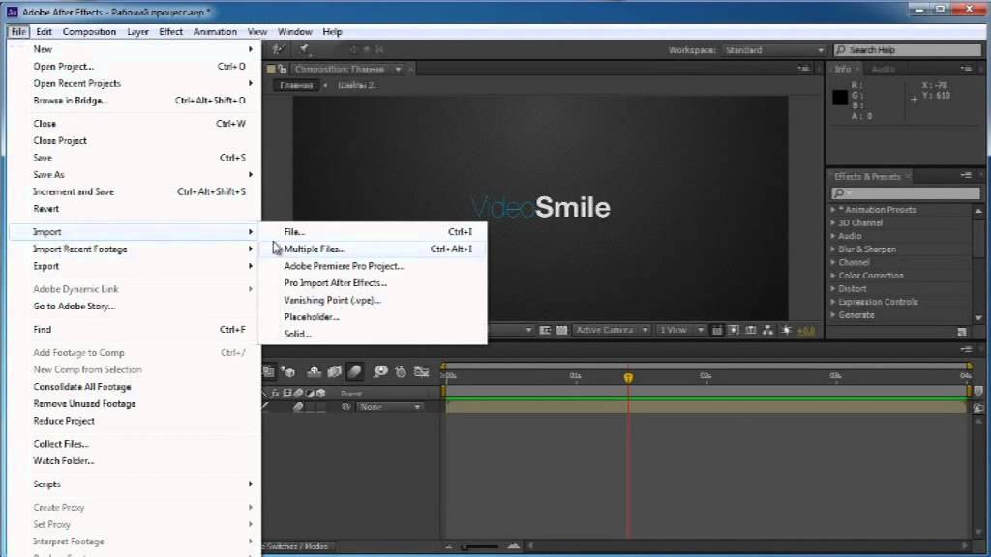This screenshot has width=991, height=557.
Task: Expand the Distort effects category
Action: [x=833, y=288]
